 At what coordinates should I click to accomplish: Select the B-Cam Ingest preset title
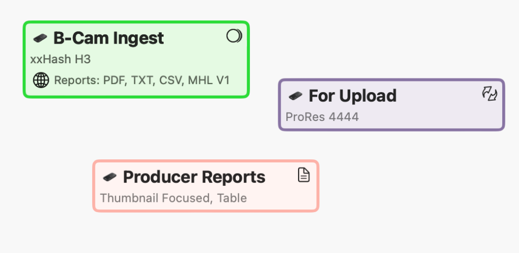[108, 38]
